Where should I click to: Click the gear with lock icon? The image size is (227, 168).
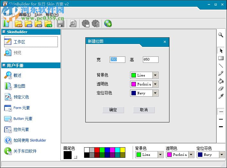point(96,24)
